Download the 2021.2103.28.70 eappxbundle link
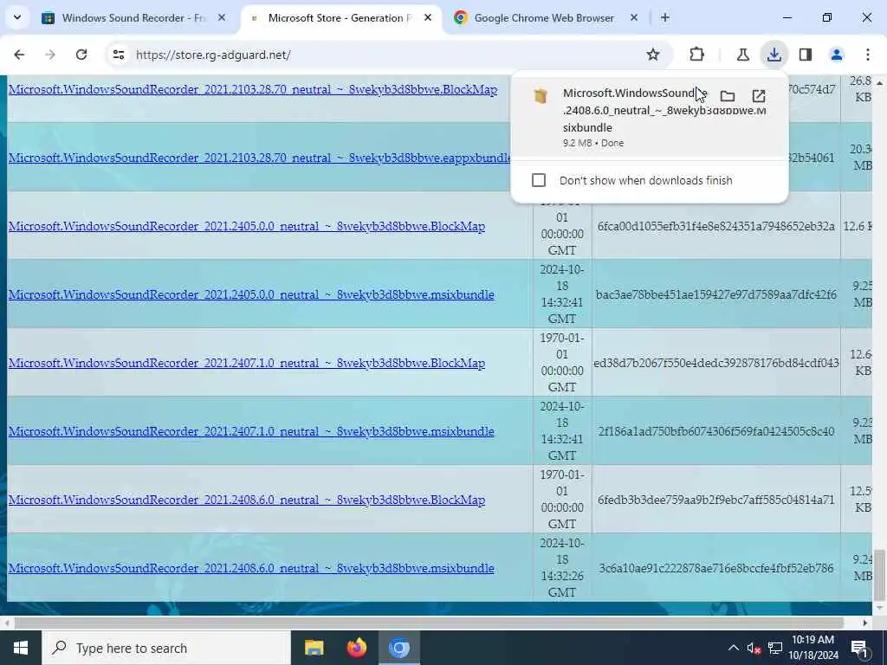 tap(260, 158)
